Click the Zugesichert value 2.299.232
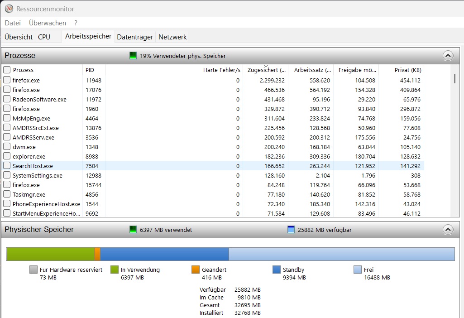464x318 pixels. click(272, 80)
